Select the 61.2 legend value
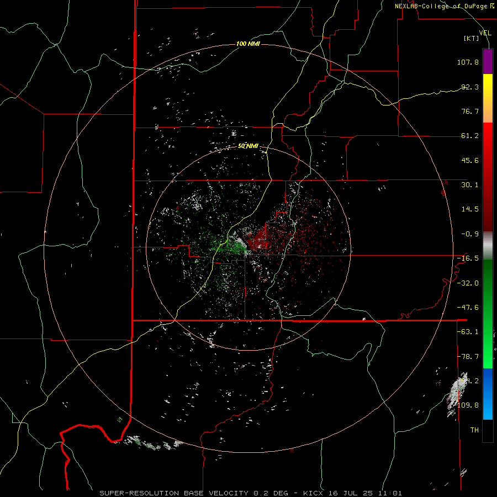Viewport: 497px width, 497px height. (470, 136)
